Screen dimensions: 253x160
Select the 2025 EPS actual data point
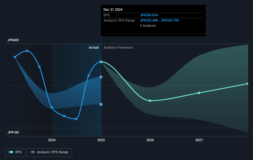click(101, 62)
